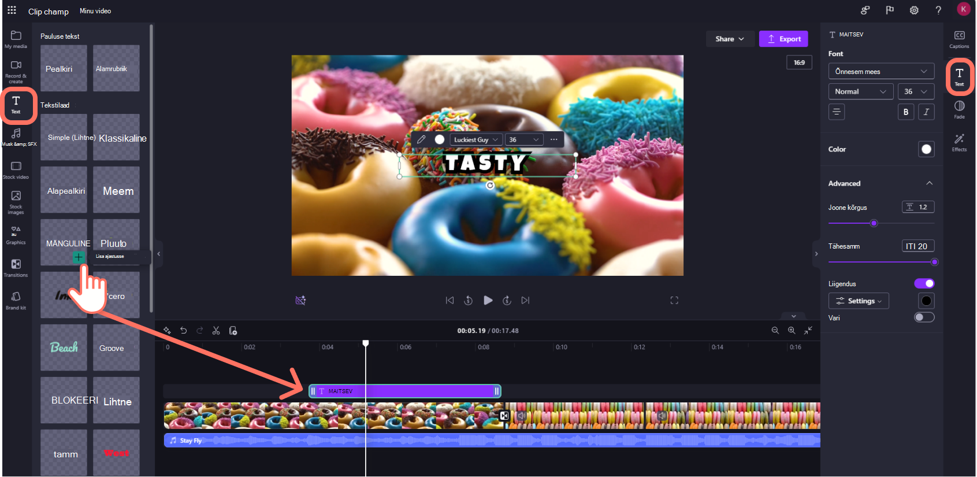Skip to the end of video
The image size is (977, 477).
click(x=525, y=300)
